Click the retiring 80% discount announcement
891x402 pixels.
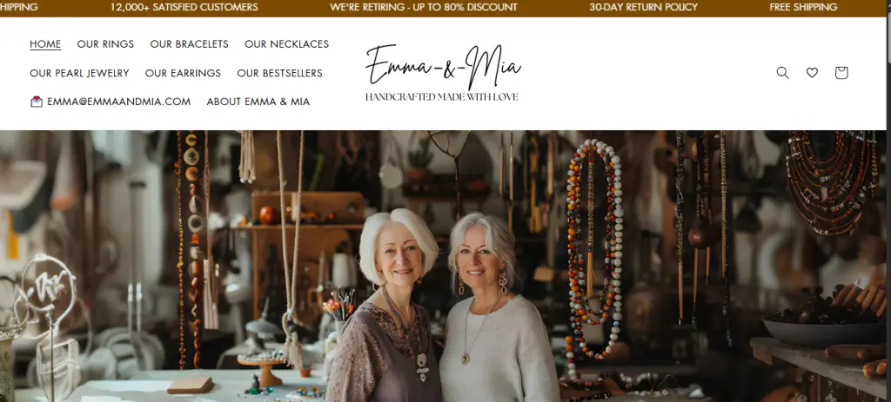click(x=424, y=7)
